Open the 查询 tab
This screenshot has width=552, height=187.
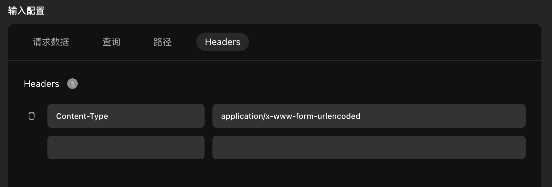coord(111,42)
